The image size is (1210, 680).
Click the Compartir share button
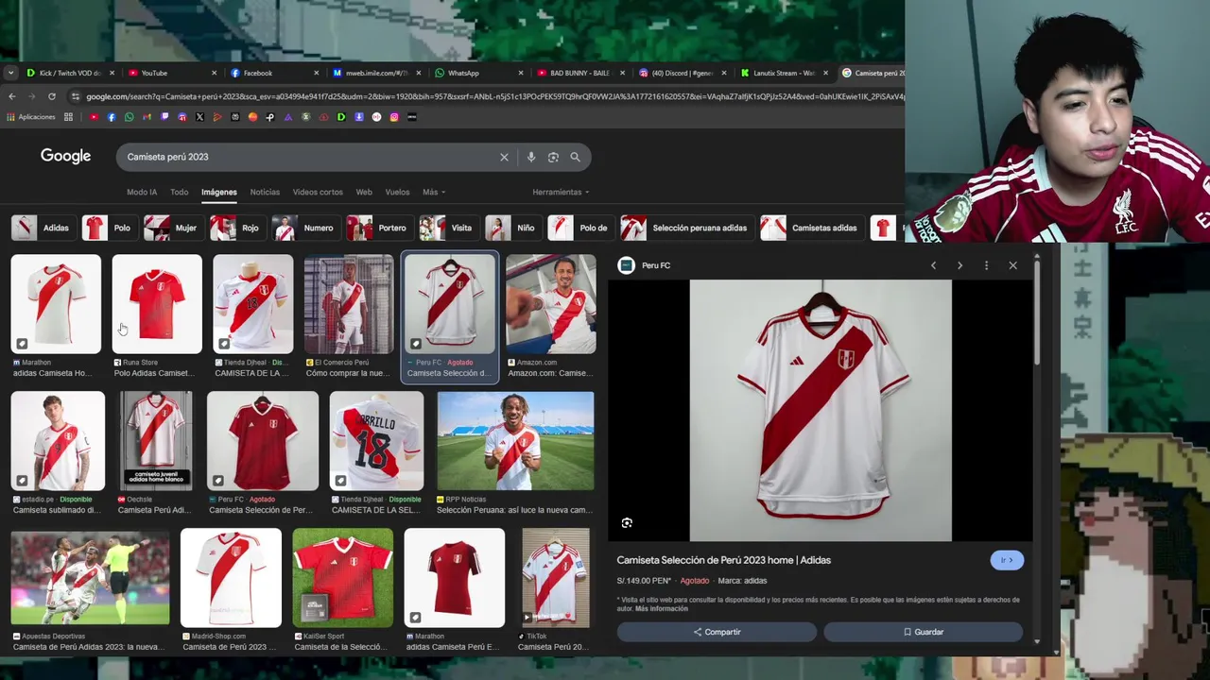tap(717, 632)
